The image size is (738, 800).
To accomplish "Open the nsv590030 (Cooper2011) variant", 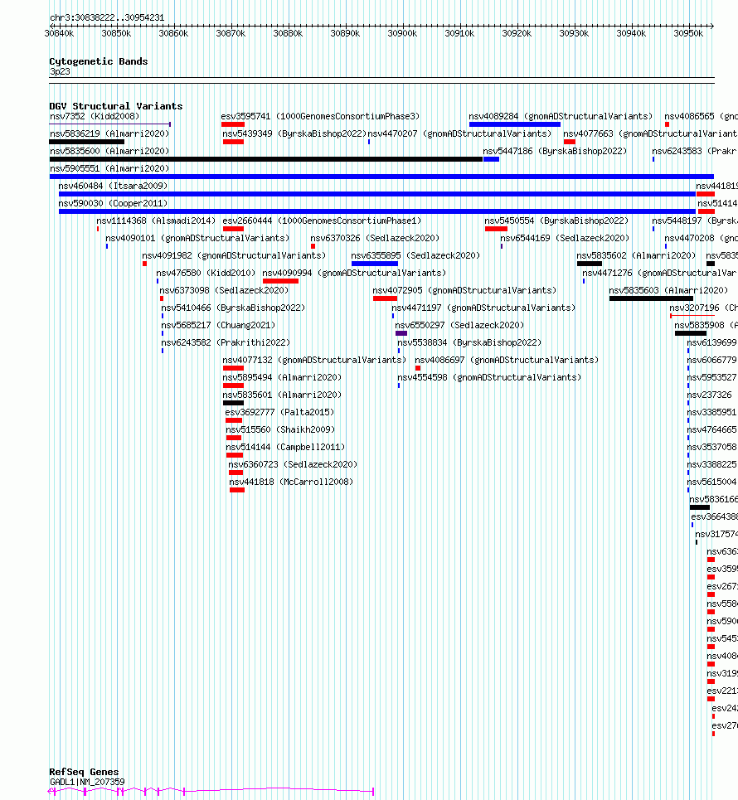I will coord(113,203).
